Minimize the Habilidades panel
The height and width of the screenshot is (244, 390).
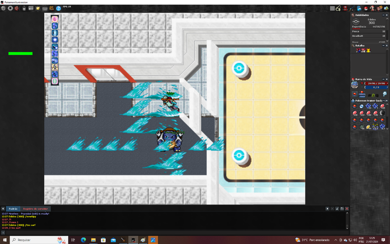coord(383,15)
